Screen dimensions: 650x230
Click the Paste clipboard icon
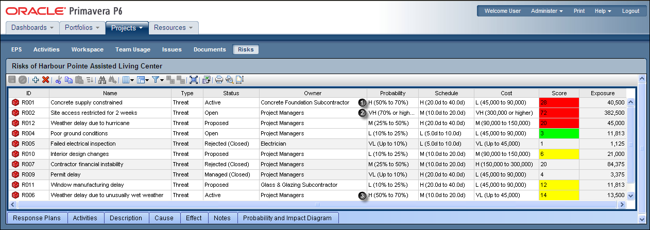pos(79,80)
